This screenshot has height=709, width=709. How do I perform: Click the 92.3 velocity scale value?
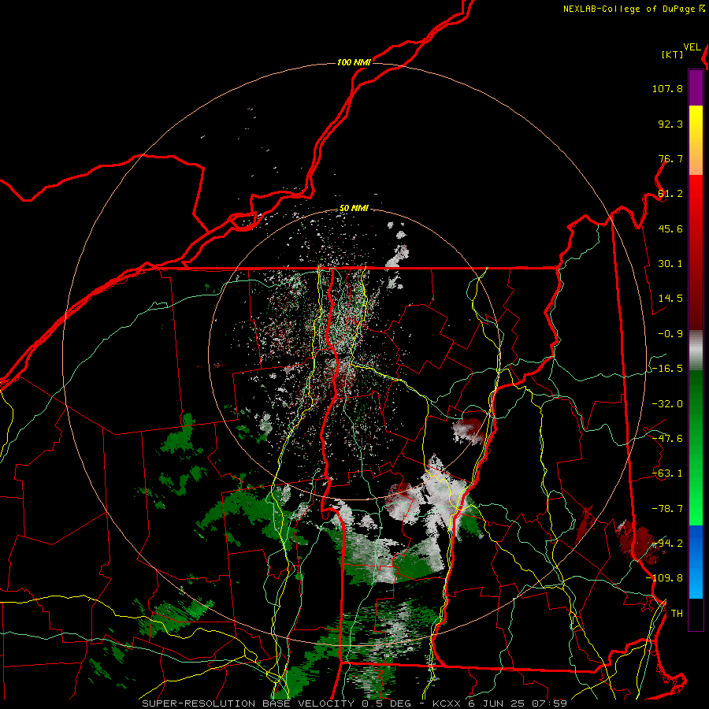click(670, 124)
